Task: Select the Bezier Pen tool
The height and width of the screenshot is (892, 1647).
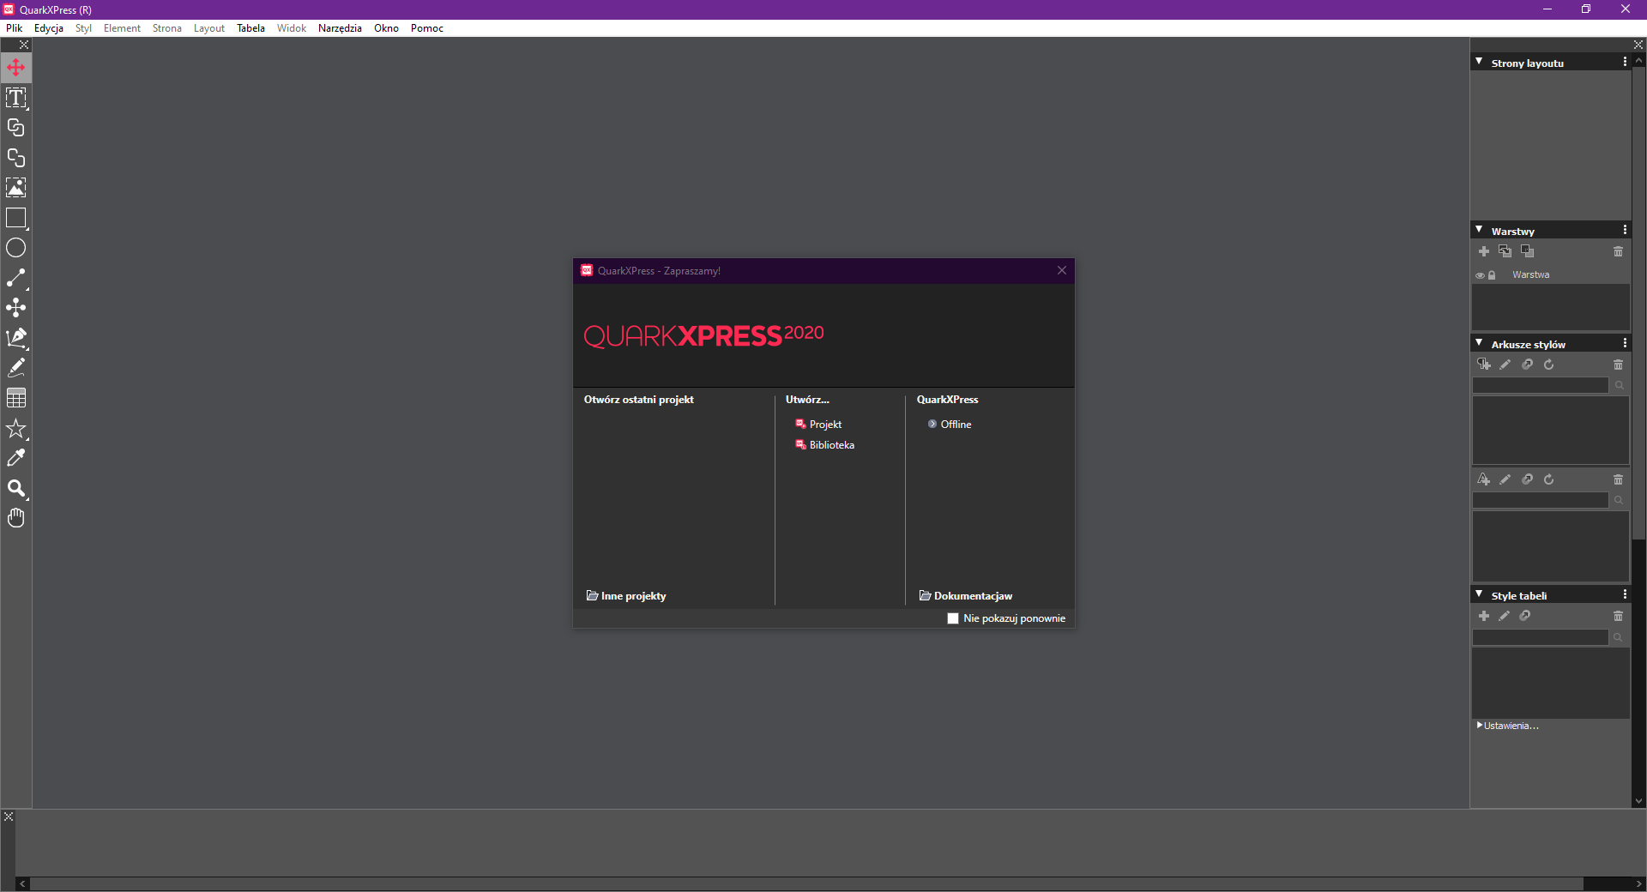Action: [x=16, y=338]
